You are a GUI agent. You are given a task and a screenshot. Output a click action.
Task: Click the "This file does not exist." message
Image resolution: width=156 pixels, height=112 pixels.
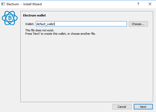(40, 30)
